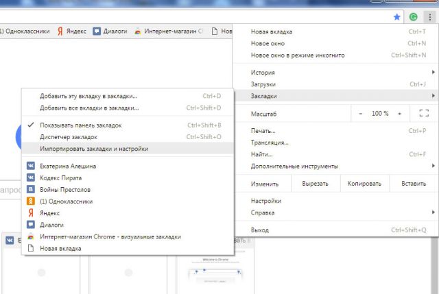Open the Chrome three-dot menu button
Image resolution: width=439 pixels, height=294 pixels.
click(430, 17)
